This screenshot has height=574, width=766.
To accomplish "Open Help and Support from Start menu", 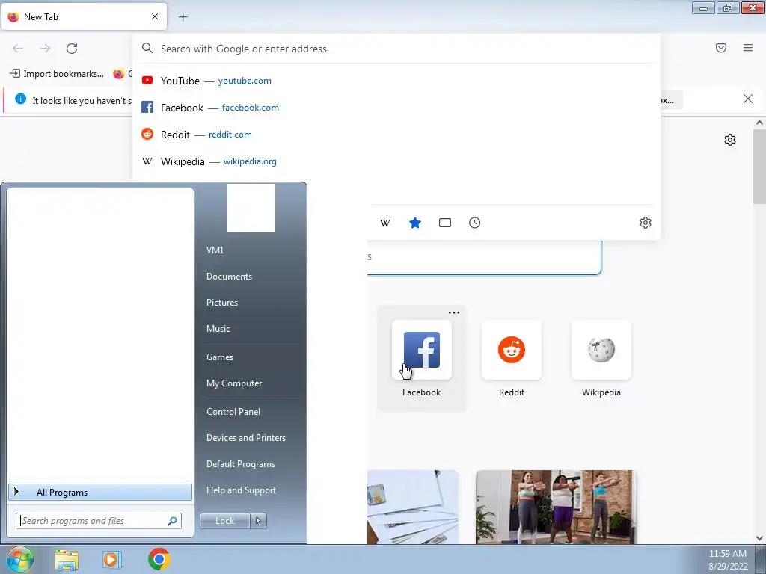I will coord(241,490).
